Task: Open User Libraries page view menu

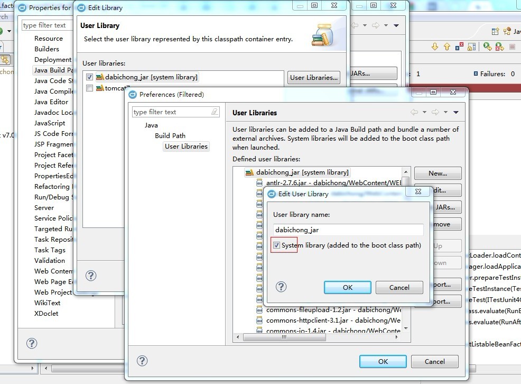Action: click(456, 112)
